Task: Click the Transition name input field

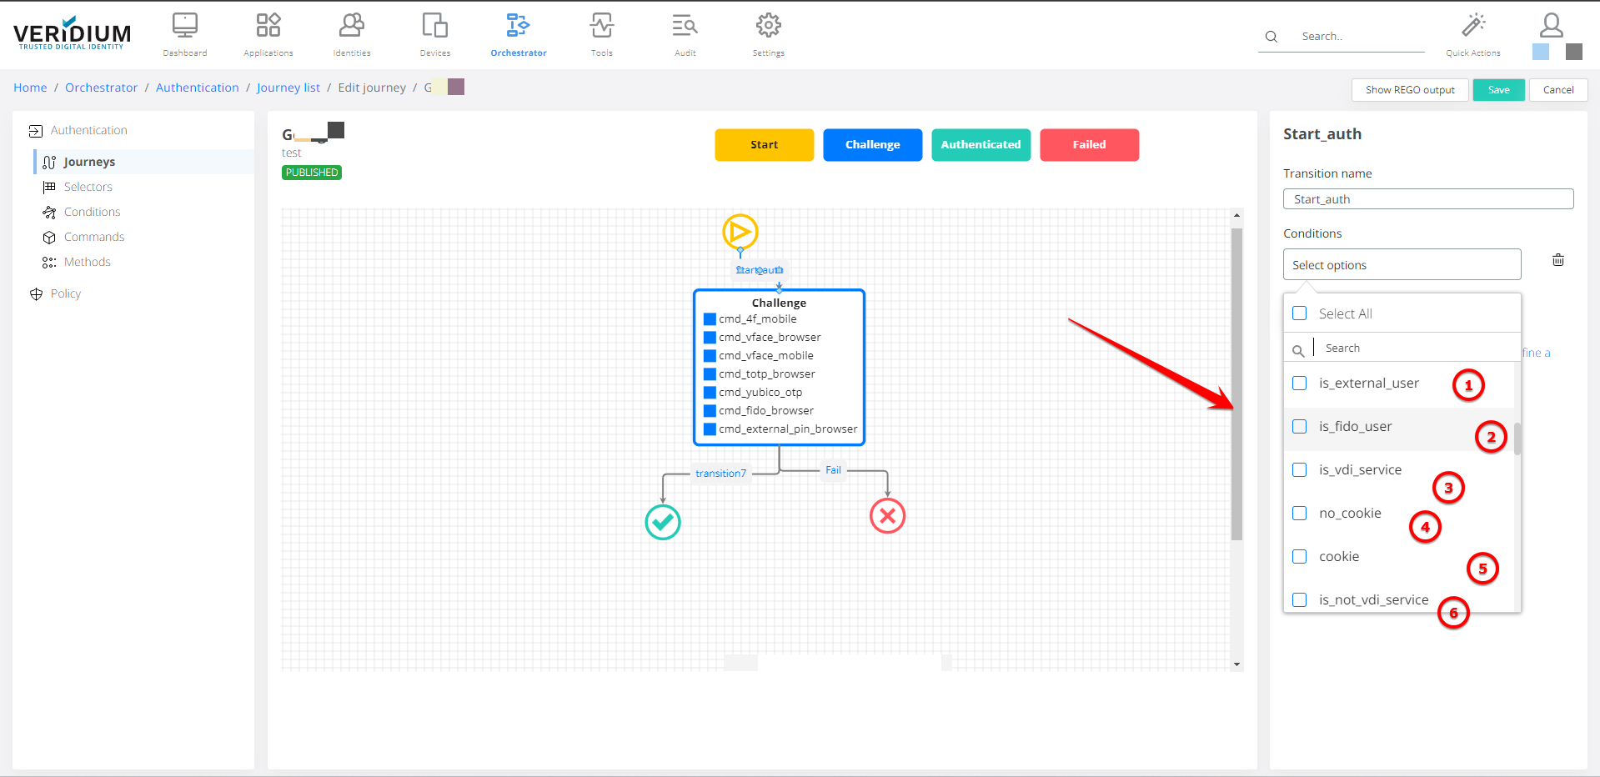Action: pos(1427,199)
